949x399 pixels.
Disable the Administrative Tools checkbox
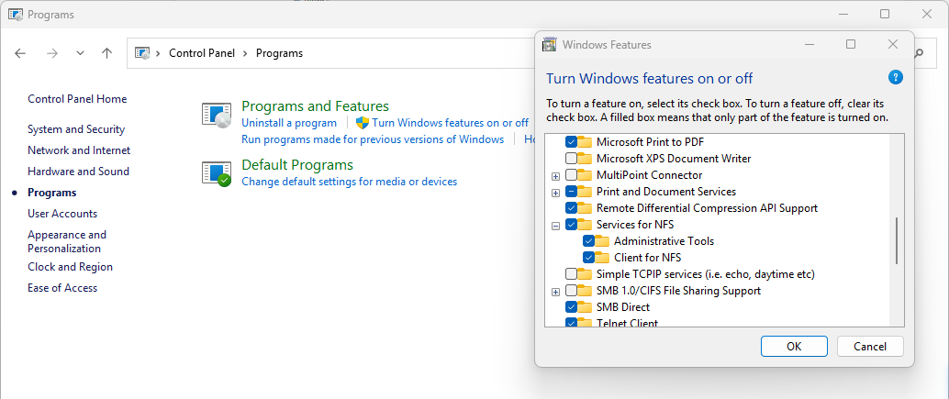588,240
